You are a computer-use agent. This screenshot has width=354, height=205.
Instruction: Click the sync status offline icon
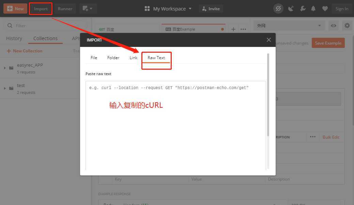pos(278,9)
